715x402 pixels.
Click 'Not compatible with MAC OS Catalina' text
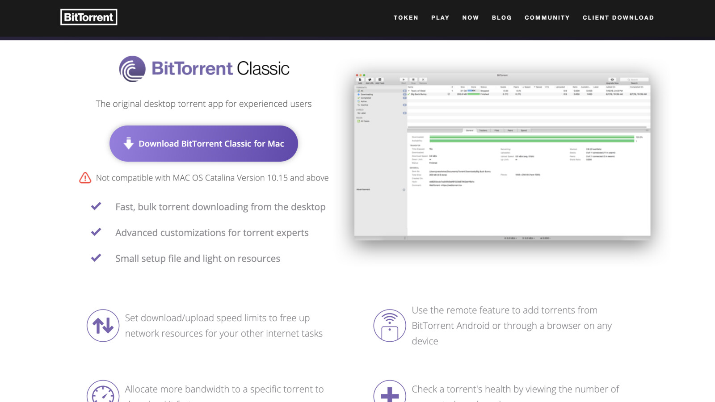212,178
